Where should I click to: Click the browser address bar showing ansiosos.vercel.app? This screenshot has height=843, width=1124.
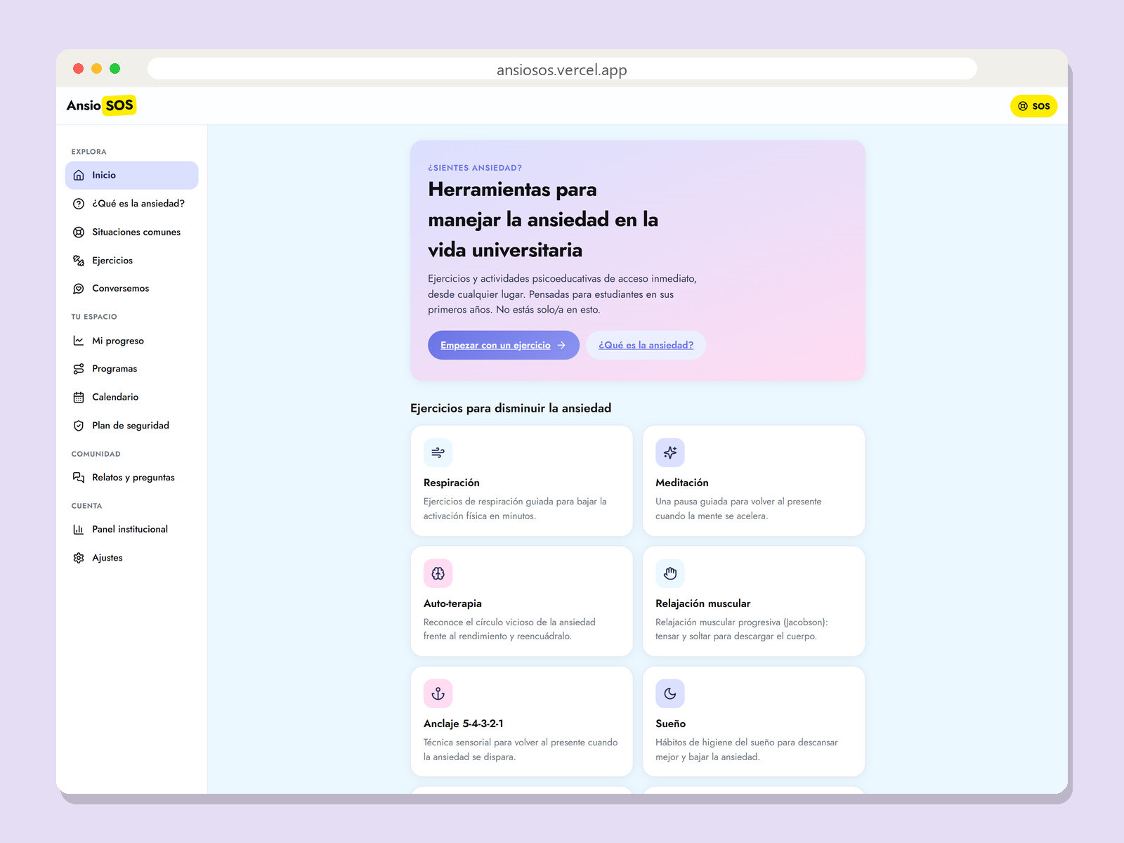[x=562, y=69]
